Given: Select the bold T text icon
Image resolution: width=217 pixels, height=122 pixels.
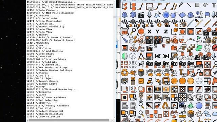Looking at the screenshot, I should point(214,5).
